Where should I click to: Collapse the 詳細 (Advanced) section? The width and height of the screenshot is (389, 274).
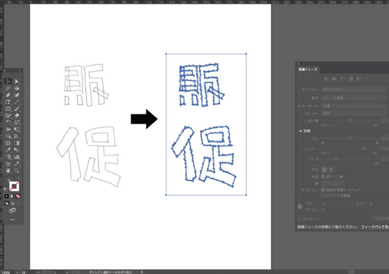click(x=300, y=131)
